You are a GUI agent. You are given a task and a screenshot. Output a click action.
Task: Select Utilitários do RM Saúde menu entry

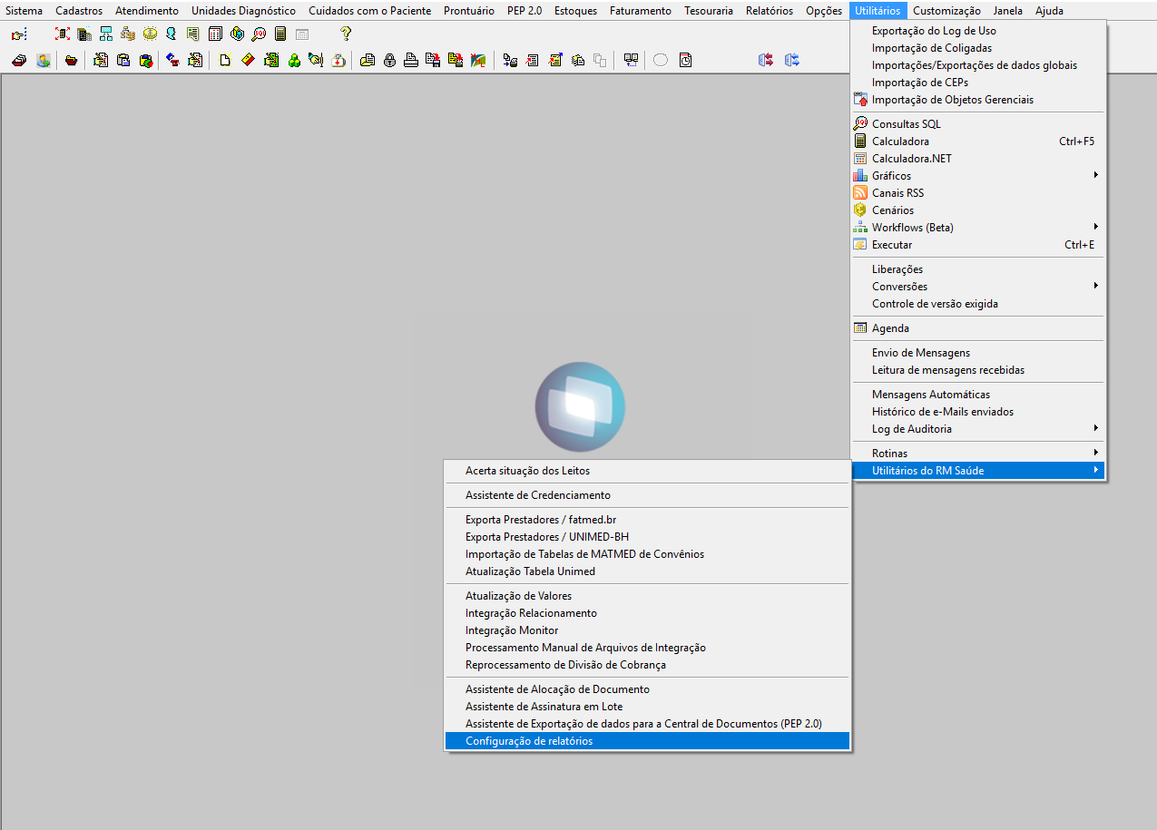coord(977,471)
